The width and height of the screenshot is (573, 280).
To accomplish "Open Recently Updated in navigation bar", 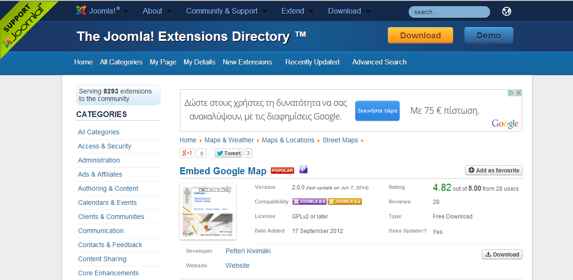I will (x=312, y=62).
